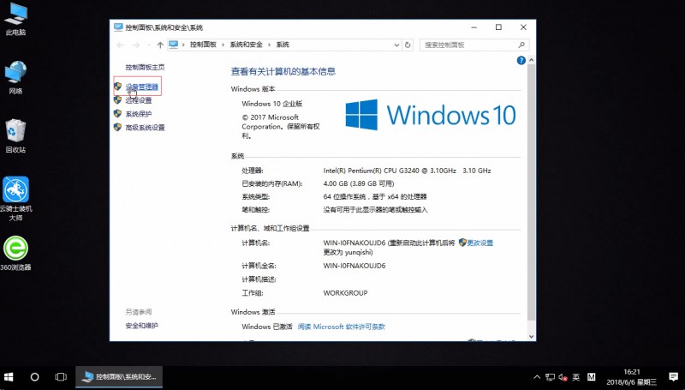Select 回收站 desktop icon
The width and height of the screenshot is (685, 390).
coord(15,136)
